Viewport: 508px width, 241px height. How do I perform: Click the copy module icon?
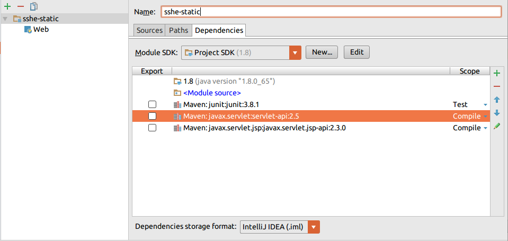[x=34, y=6]
